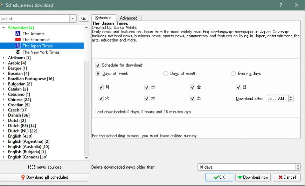Select the Czech [37] language row
The height and width of the screenshot is (186, 305).
click(x=18, y=110)
